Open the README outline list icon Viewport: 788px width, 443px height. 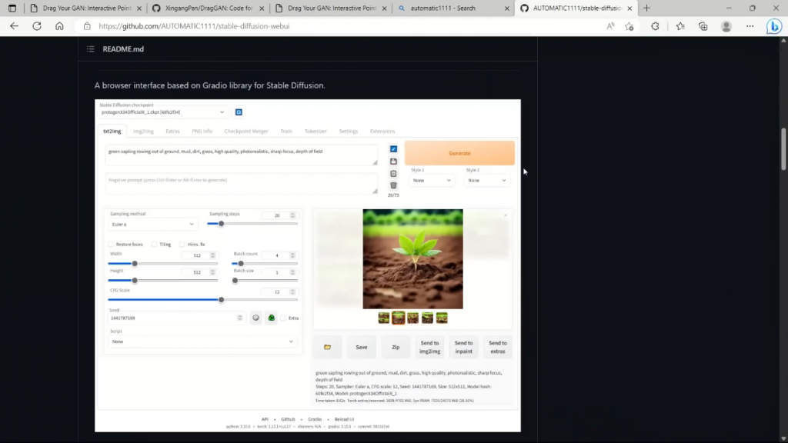point(91,48)
